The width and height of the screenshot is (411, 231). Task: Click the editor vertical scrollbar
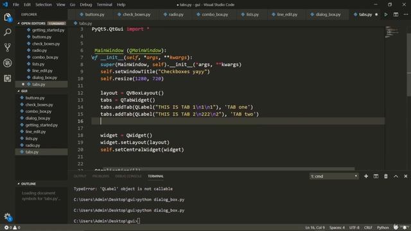pos(408,65)
